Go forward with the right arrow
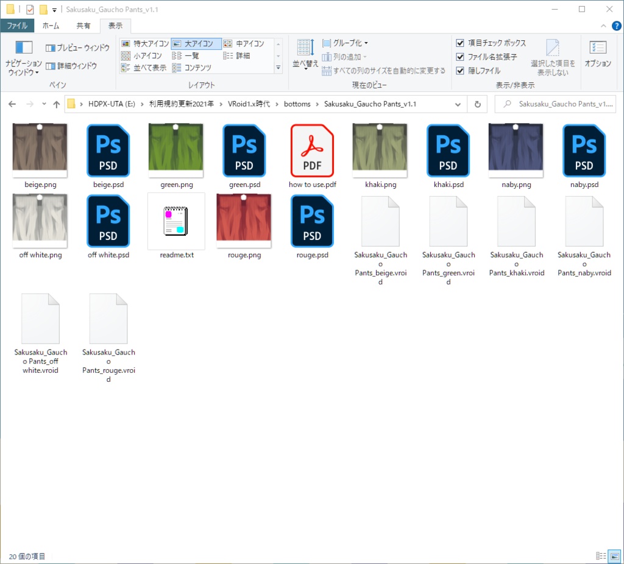Screen dimensions: 624x564 [30, 104]
